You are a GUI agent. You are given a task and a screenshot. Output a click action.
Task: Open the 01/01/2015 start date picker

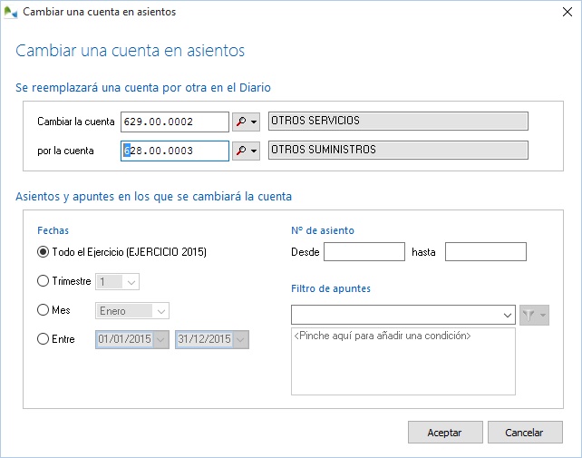click(160, 340)
